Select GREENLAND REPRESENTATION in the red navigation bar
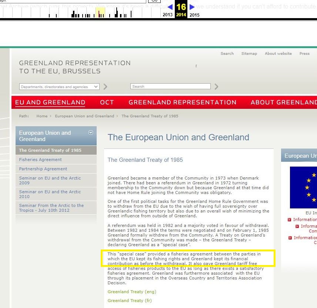Viewport: 317px width, 308px height. tap(182, 103)
